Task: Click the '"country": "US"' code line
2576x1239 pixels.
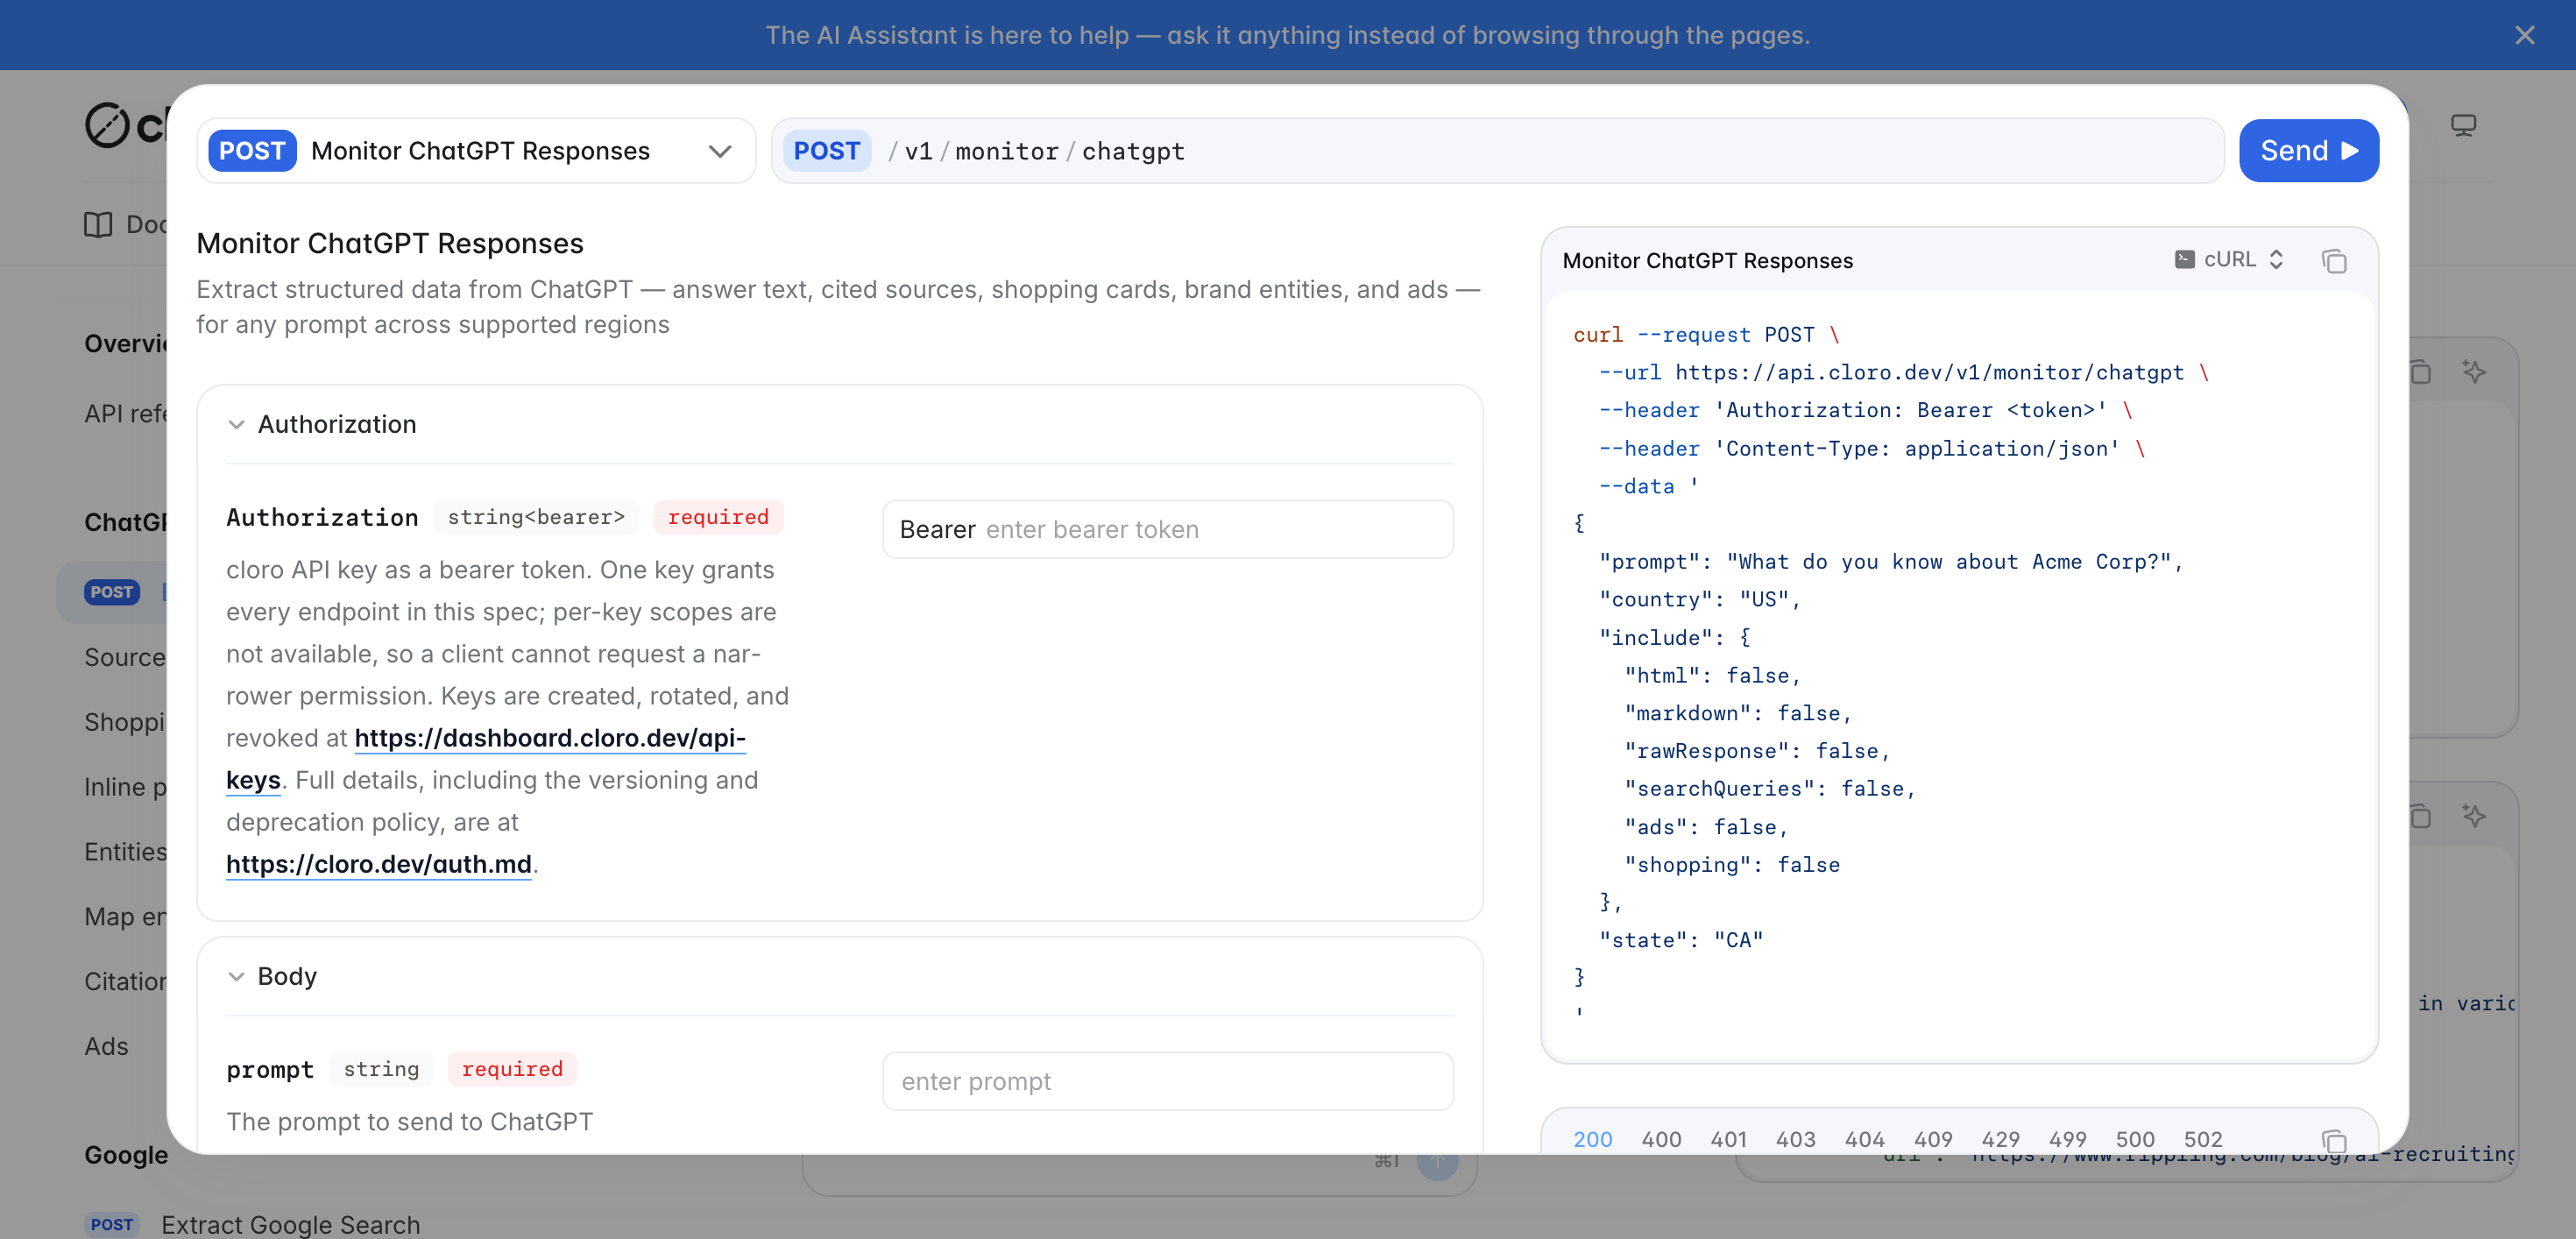Action: point(1699,599)
